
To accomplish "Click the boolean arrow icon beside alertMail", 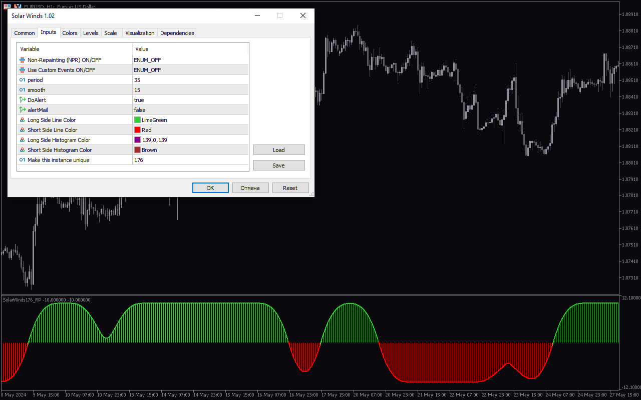I will (x=22, y=110).
